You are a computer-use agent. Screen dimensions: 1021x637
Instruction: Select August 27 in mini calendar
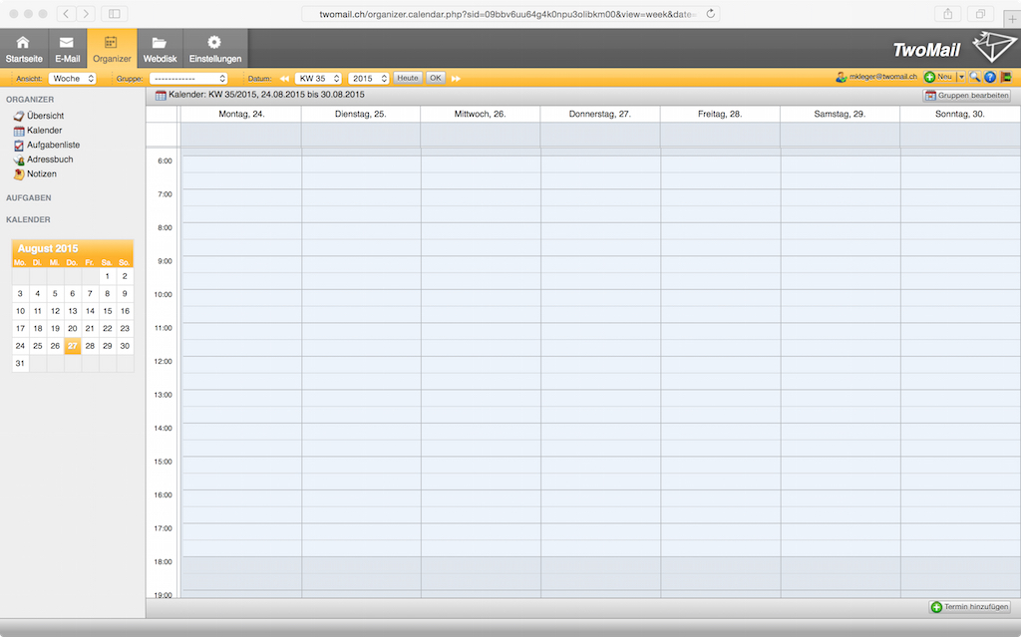click(72, 346)
